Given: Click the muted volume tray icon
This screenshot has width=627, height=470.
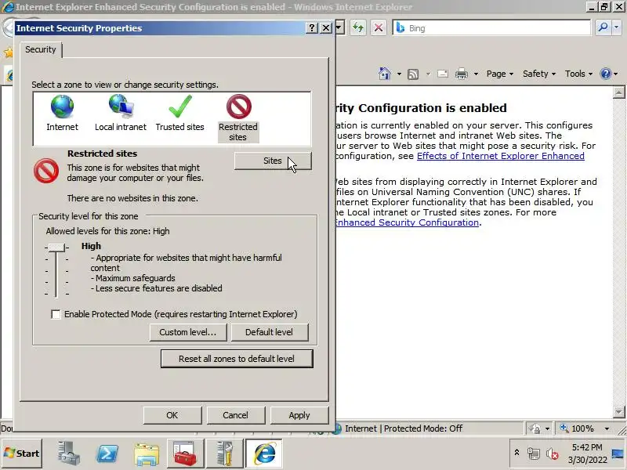Looking at the screenshot, I should click(553, 454).
